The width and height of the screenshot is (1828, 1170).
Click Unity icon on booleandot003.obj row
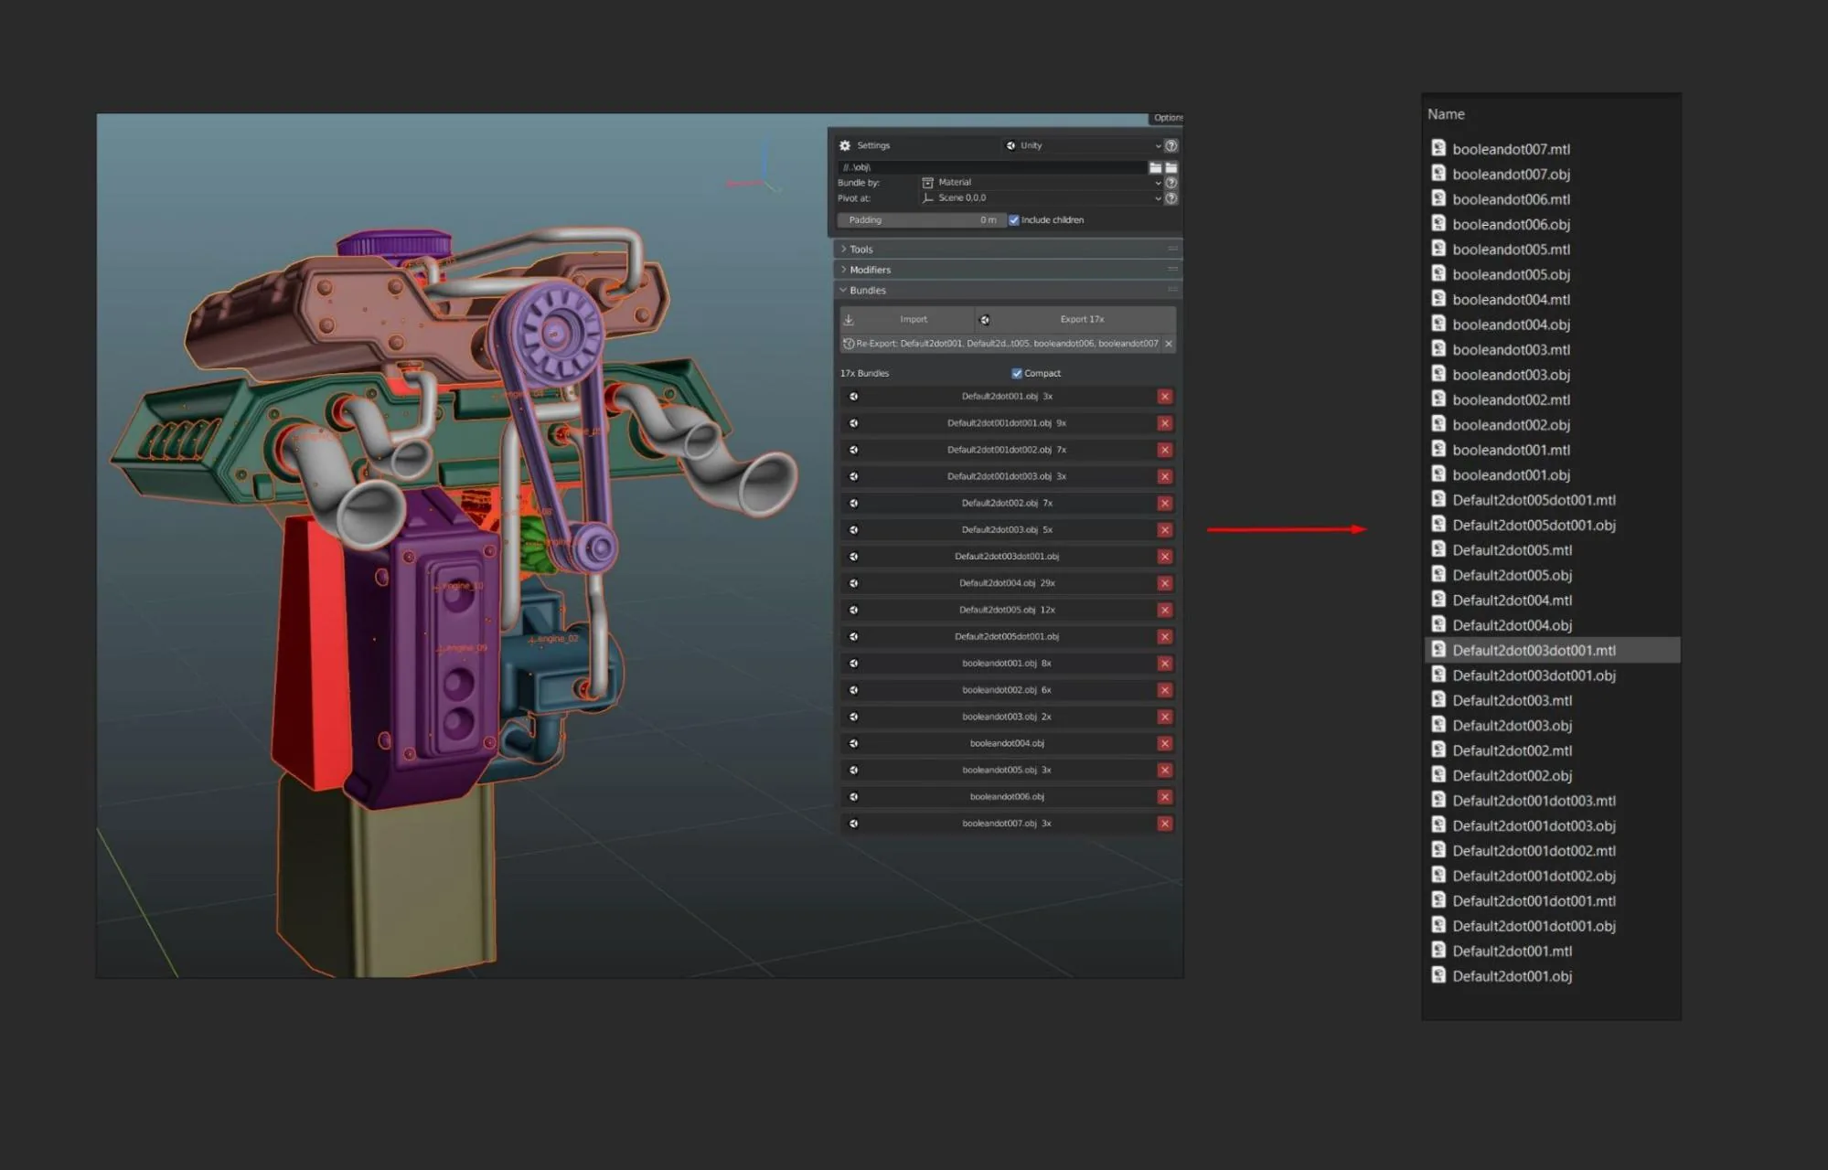tap(853, 717)
